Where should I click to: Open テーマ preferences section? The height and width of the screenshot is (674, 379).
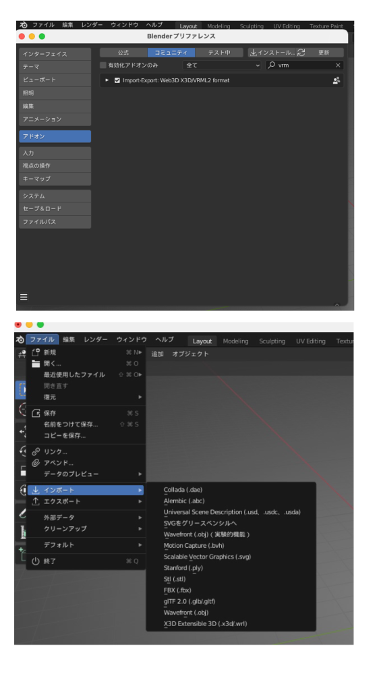point(55,67)
